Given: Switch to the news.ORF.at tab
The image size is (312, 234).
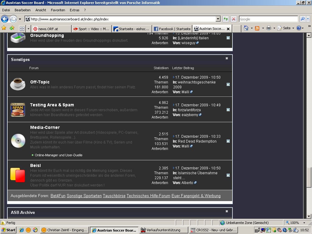Looking at the screenshot, I should click(51, 29).
